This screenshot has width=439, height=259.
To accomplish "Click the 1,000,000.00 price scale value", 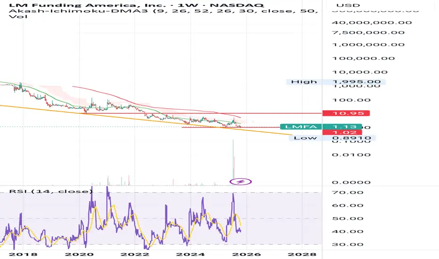I will (368, 45).
